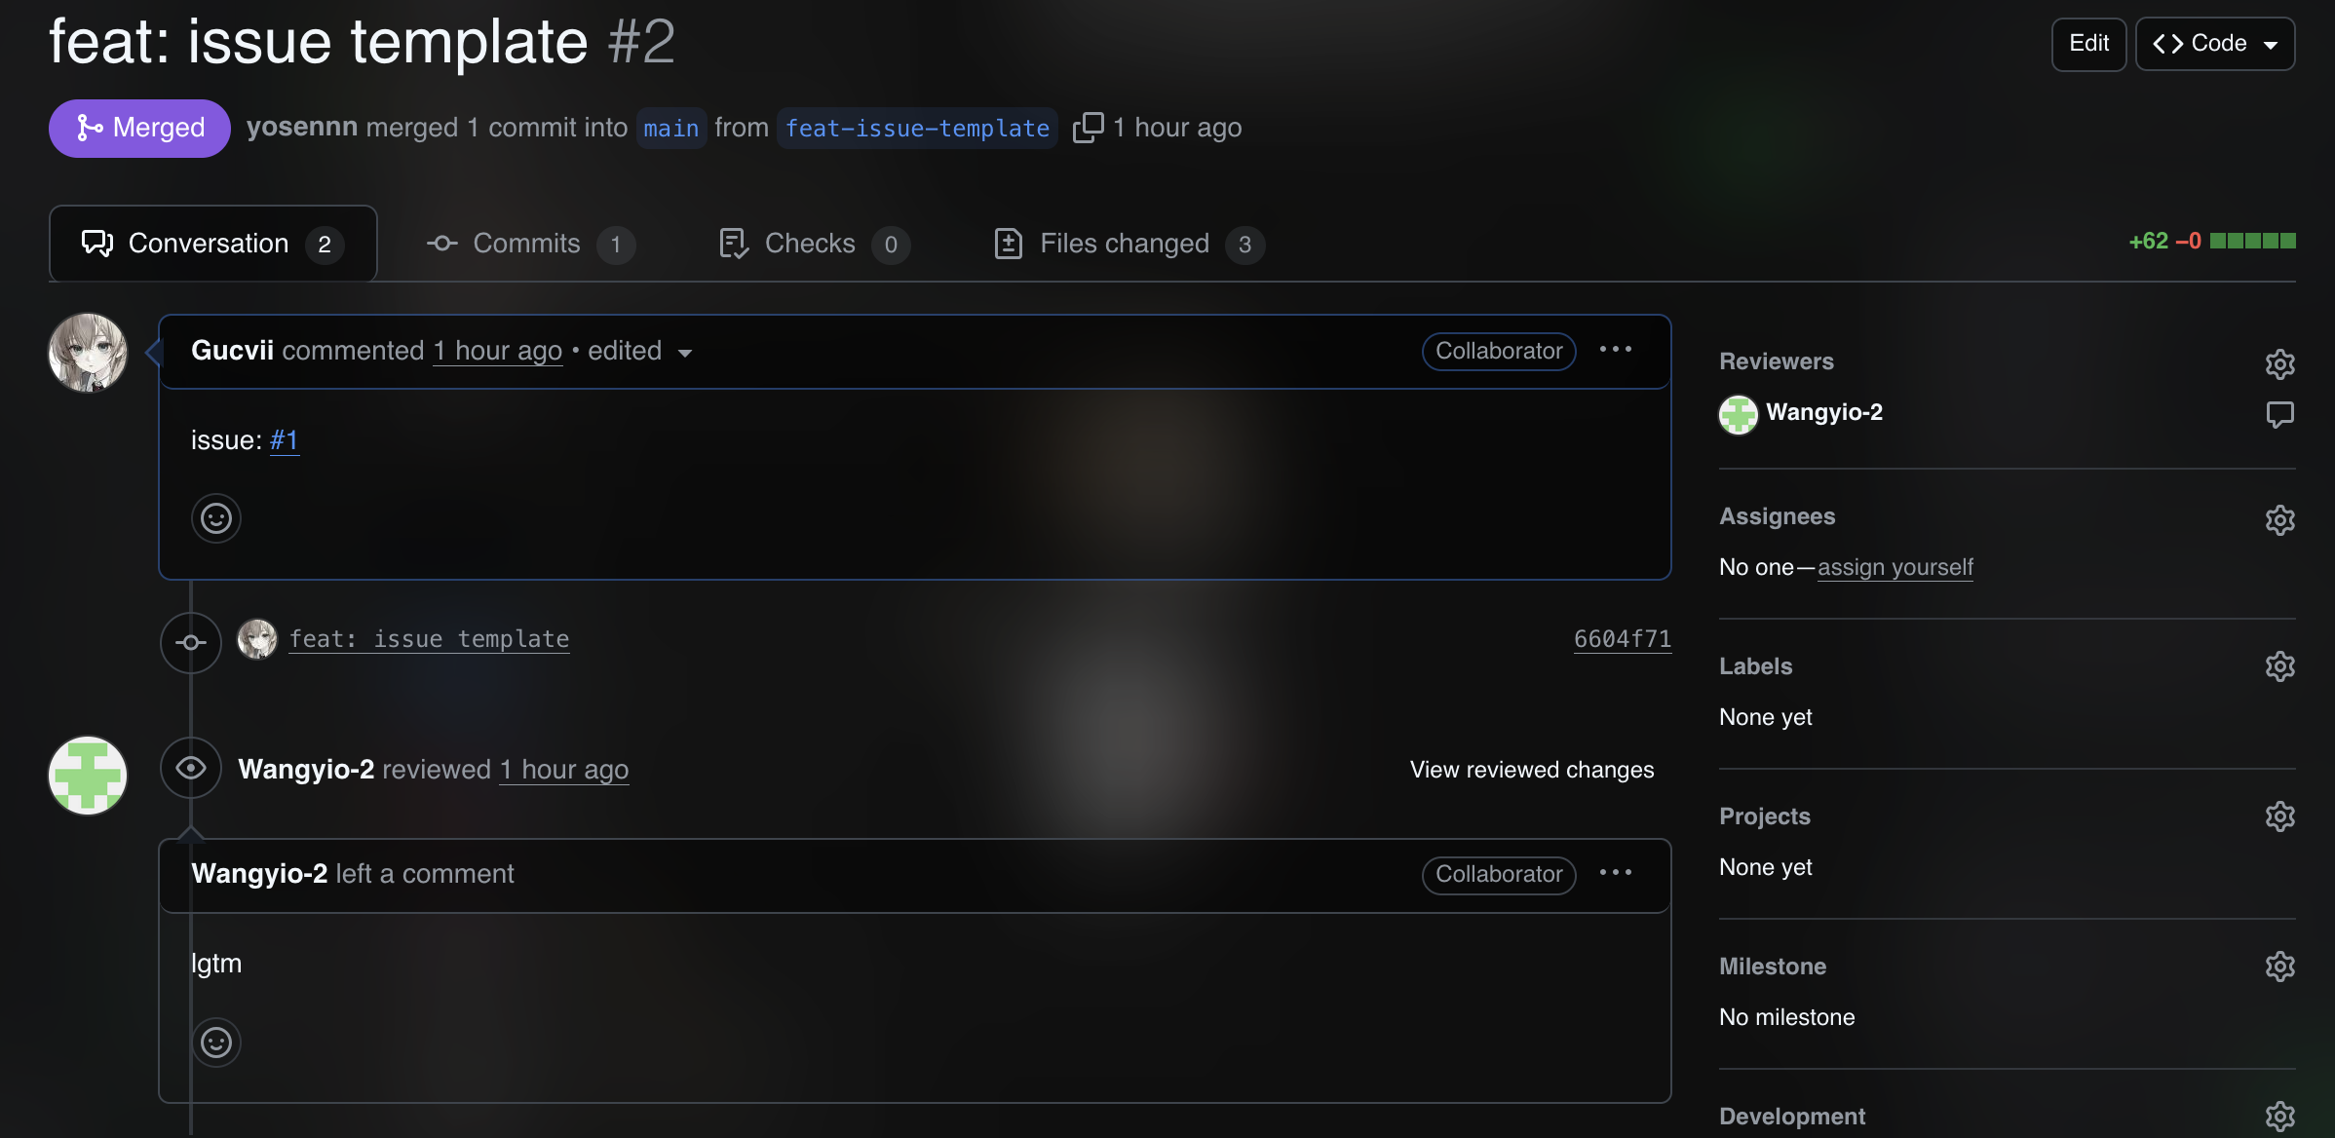This screenshot has width=2335, height=1138.
Task: Click the Edit title button
Action: 2088,44
